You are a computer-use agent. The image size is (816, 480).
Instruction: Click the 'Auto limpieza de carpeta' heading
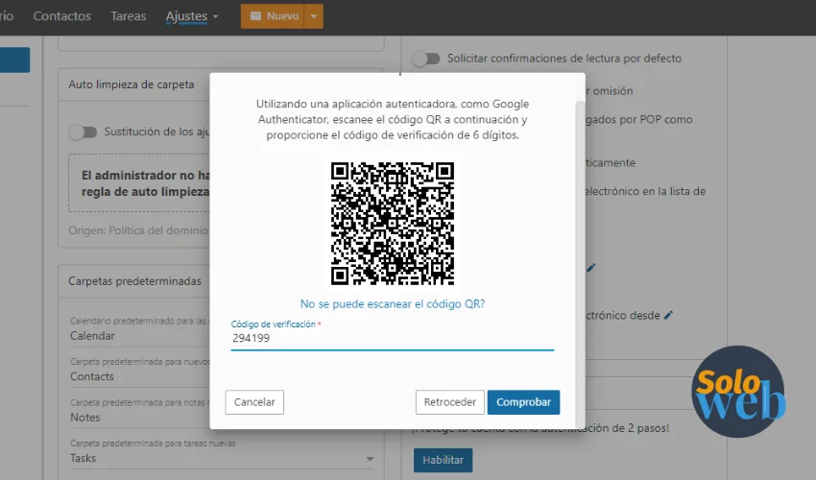click(132, 84)
